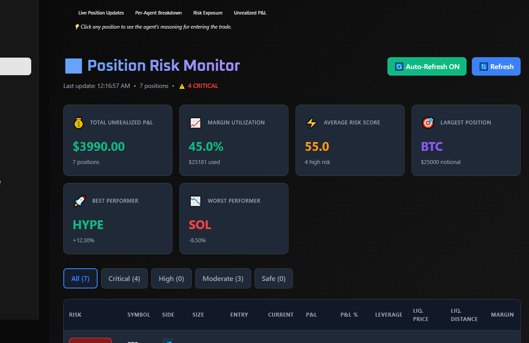Click the blue square icon beside Position Risk Monitor
The image size is (529, 343).
point(73,66)
